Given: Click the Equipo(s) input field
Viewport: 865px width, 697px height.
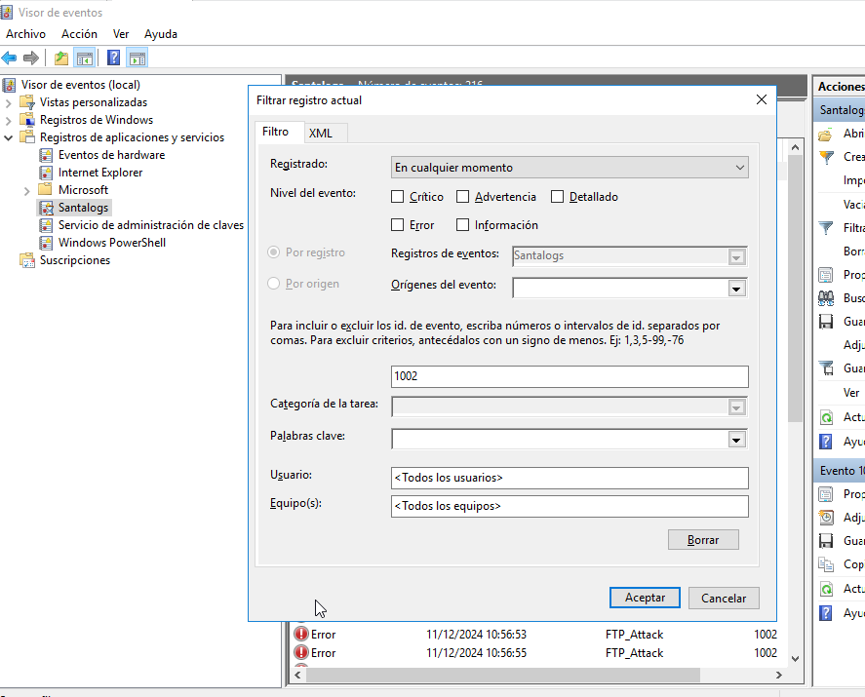Looking at the screenshot, I should coord(570,506).
